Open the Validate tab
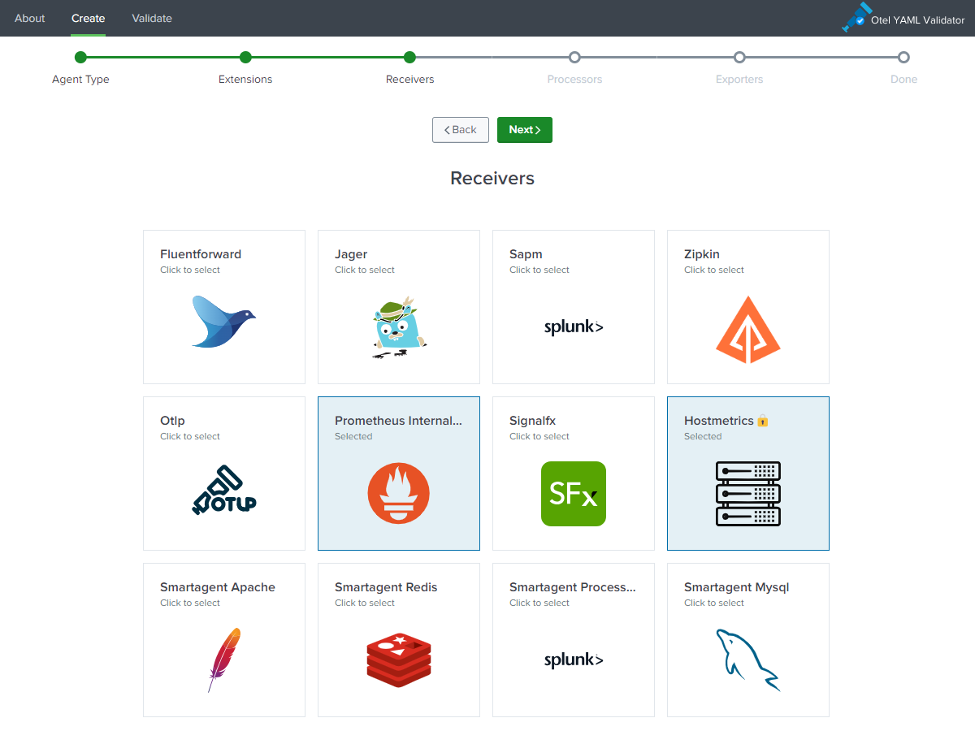The image size is (975, 731). coord(152,18)
